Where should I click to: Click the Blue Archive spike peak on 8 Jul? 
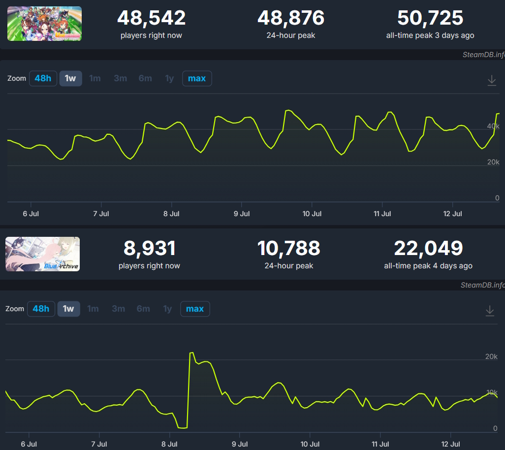tap(191, 353)
